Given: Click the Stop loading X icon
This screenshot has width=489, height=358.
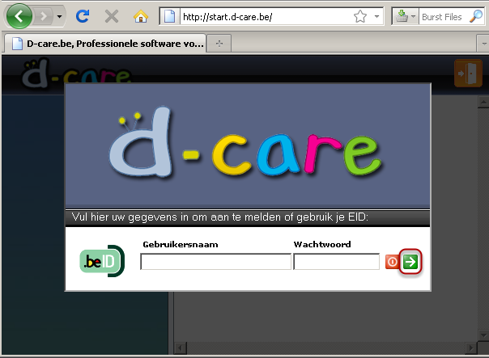Looking at the screenshot, I should pos(112,16).
